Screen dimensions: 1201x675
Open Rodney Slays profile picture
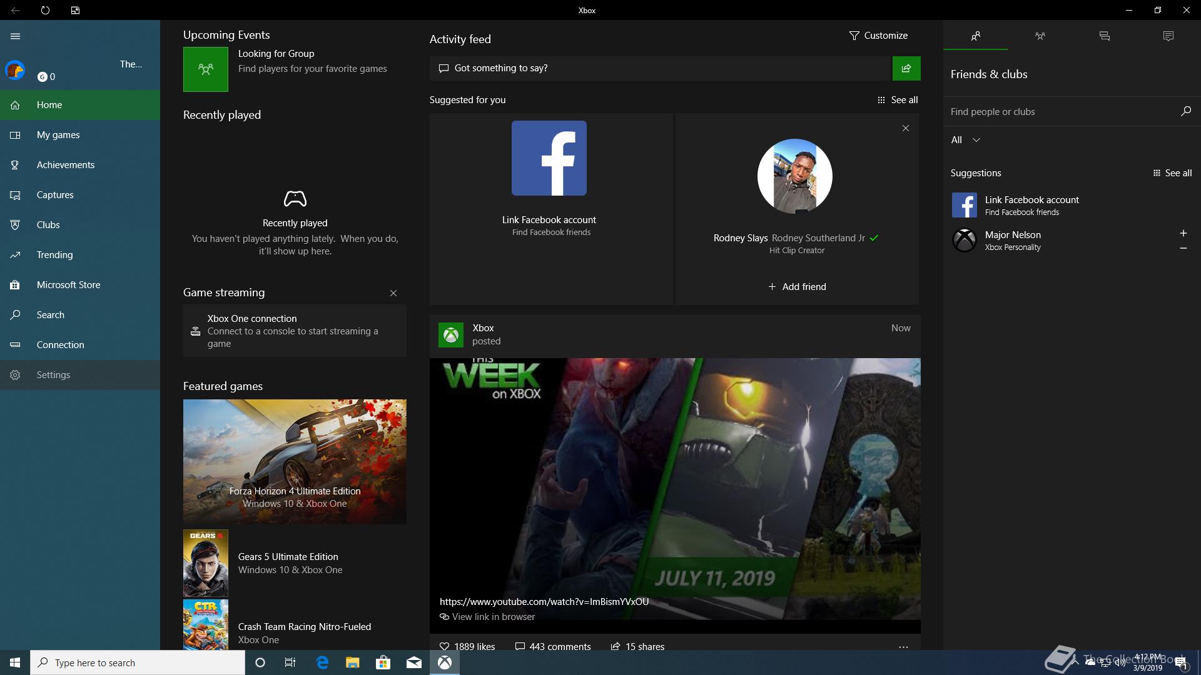(x=795, y=176)
